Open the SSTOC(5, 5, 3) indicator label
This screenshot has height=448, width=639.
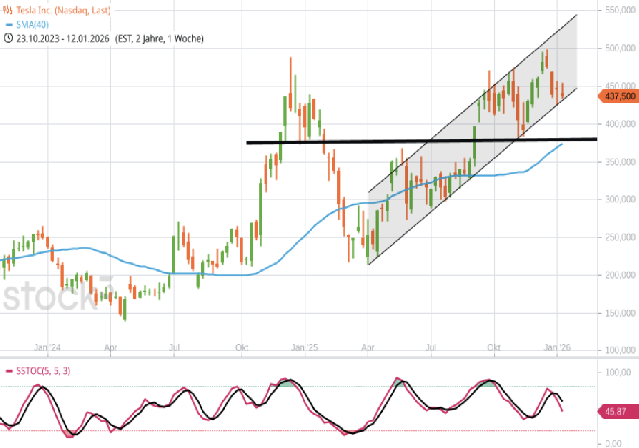click(43, 371)
